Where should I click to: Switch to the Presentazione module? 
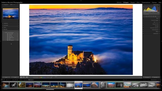146,2
